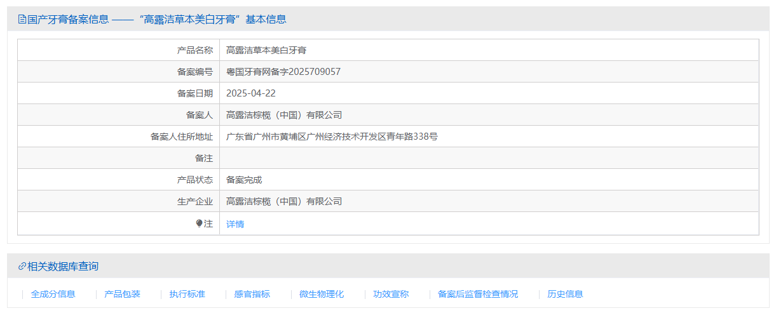This screenshot has width=776, height=313.
Task: Go to 执行标准 section
Action: pyautogui.click(x=187, y=294)
